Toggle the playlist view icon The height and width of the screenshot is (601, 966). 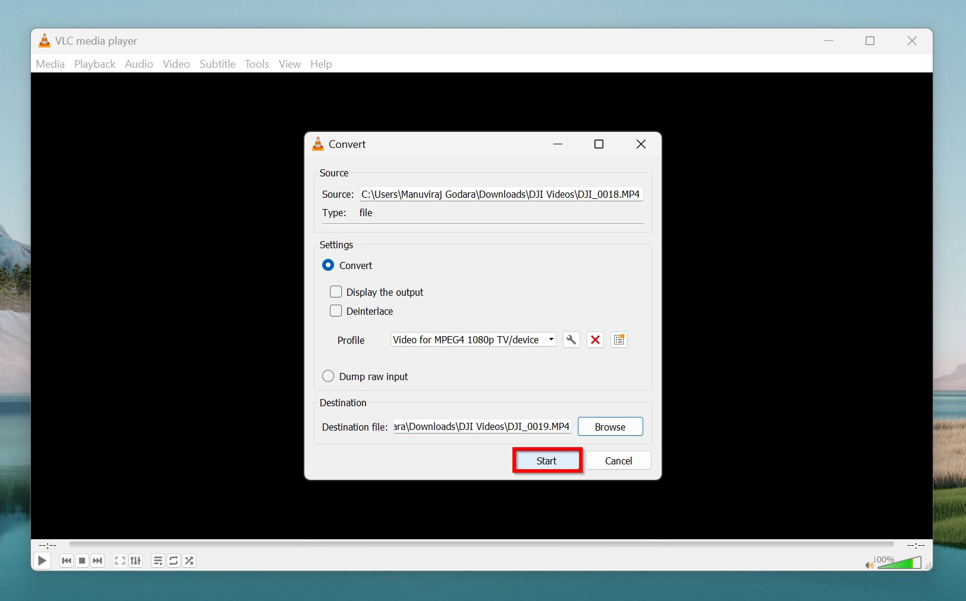point(158,561)
